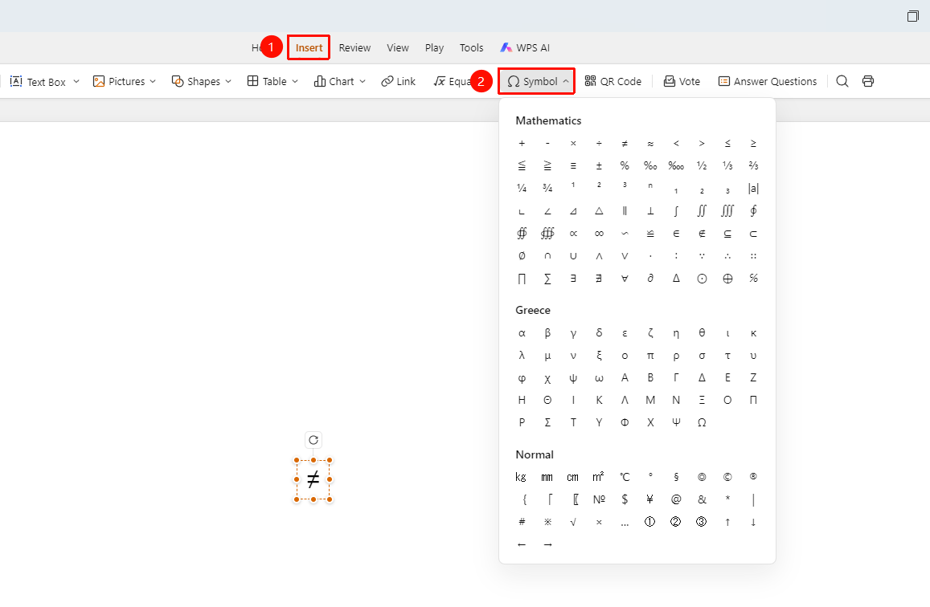
Task: Insert the approximately equal symbol
Action: point(650,143)
